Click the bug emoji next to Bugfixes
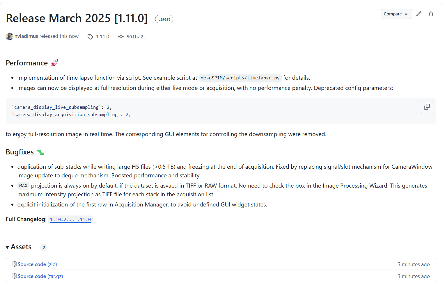The width and height of the screenshot is (445, 285). (40, 152)
